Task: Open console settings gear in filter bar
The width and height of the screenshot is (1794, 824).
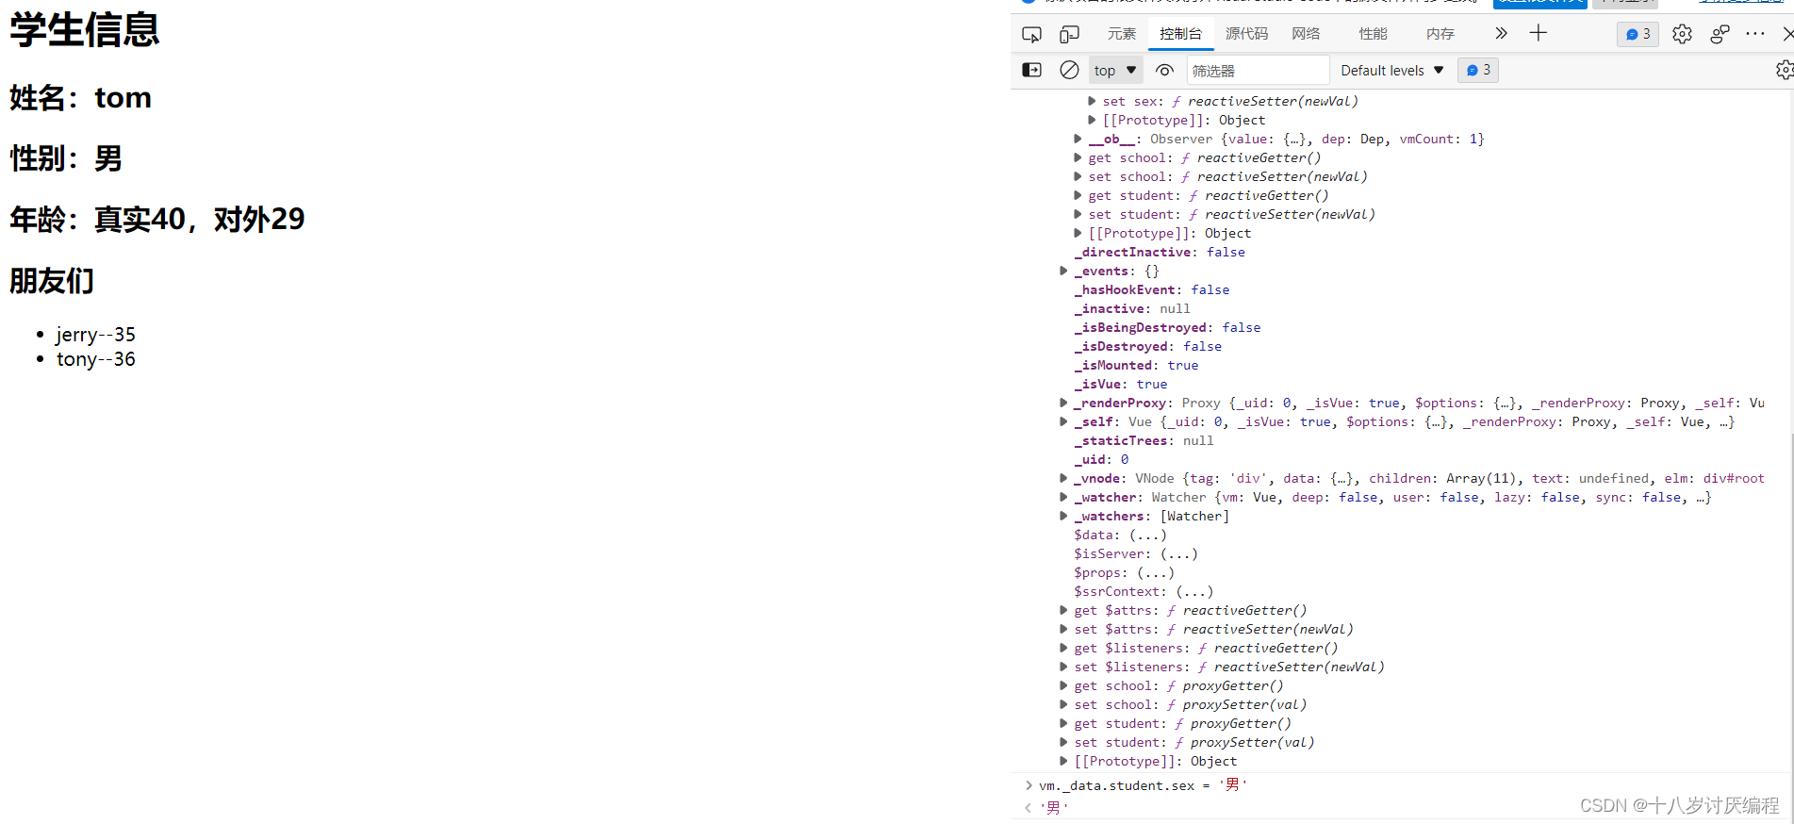Action: point(1785,70)
